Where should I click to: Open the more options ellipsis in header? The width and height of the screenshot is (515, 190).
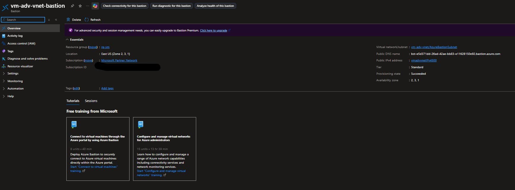pos(87,6)
